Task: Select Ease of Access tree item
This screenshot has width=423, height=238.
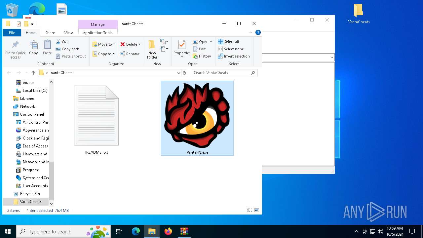Action: (35, 146)
